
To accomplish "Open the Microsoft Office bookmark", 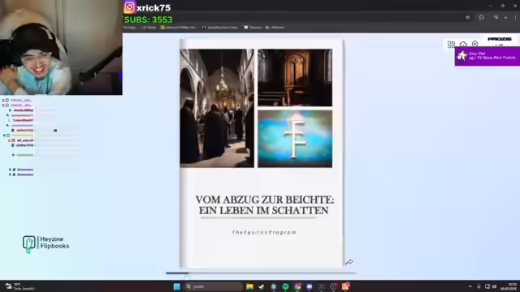I will pyautogui.click(x=178, y=28).
